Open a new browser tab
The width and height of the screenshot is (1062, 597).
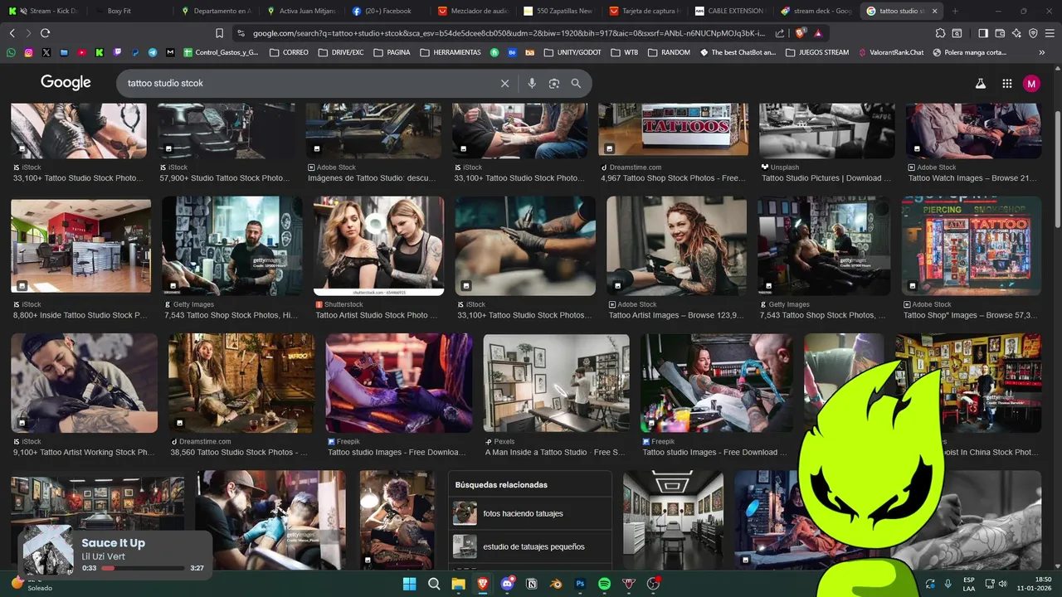[x=955, y=11]
